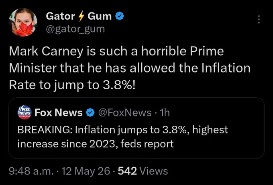This screenshot has width=273, height=185.
Task: Click the Fox News channel logo avatar
Action: click(24, 113)
